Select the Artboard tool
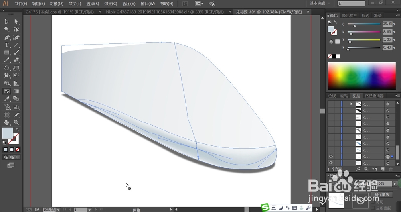Viewport: 401px width, 212px height. 7,115
